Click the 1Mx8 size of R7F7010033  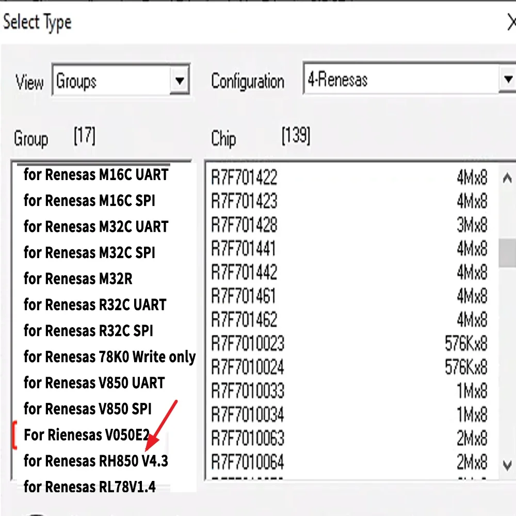pos(472,391)
